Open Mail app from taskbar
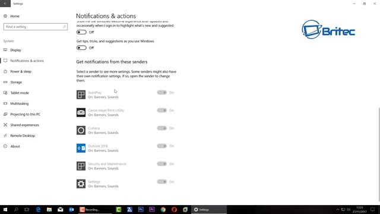The image size is (380, 214). click(61, 209)
